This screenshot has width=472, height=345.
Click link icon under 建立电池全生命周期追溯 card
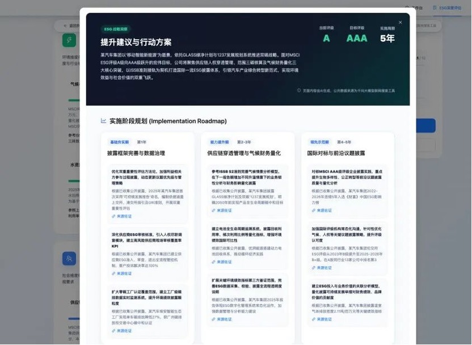click(213, 262)
